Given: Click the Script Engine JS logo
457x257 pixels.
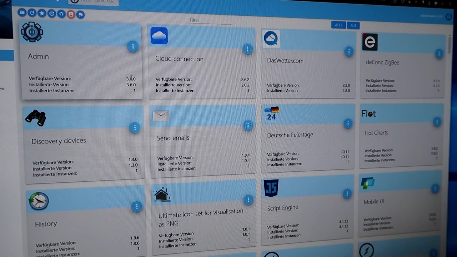Looking at the screenshot, I should [x=271, y=188].
